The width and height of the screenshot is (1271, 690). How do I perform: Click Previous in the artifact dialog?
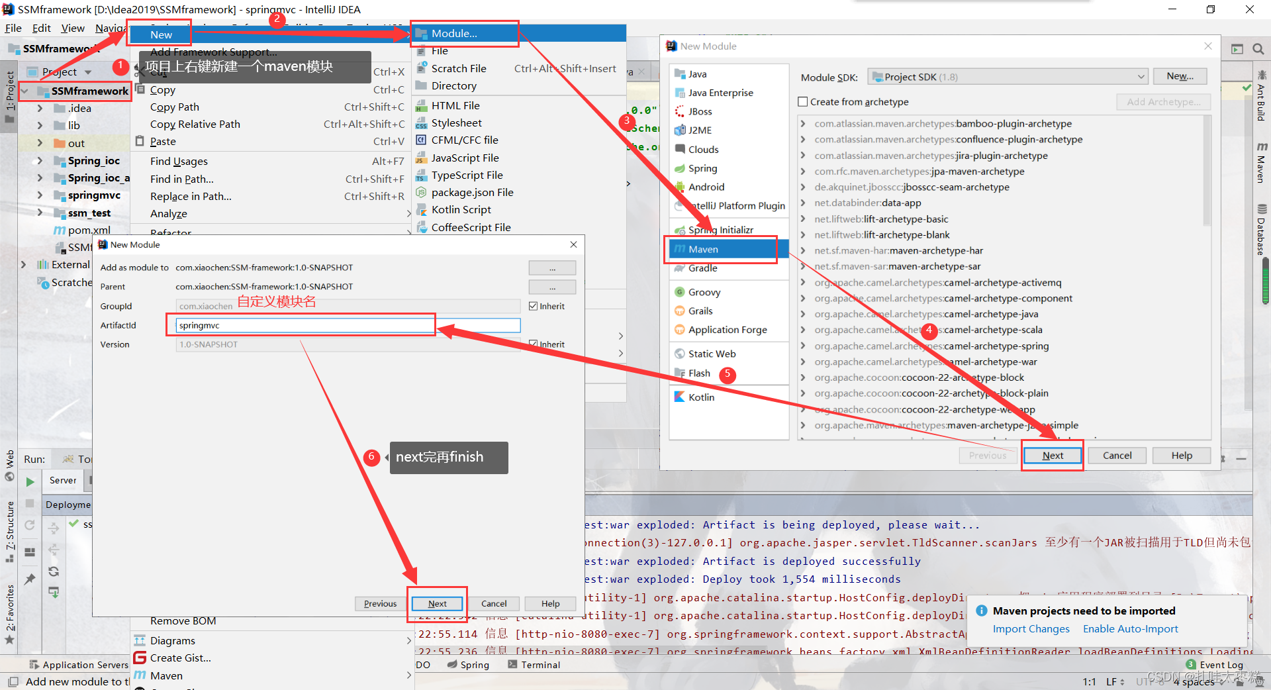[380, 604]
